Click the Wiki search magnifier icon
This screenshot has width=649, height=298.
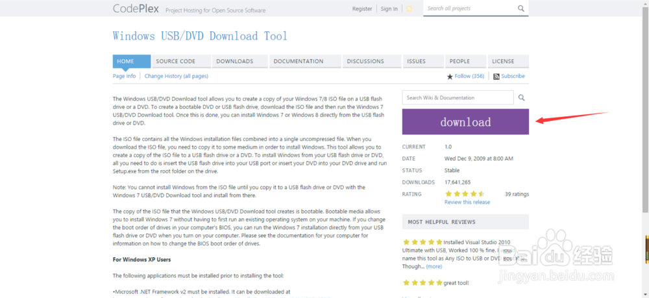pos(522,97)
